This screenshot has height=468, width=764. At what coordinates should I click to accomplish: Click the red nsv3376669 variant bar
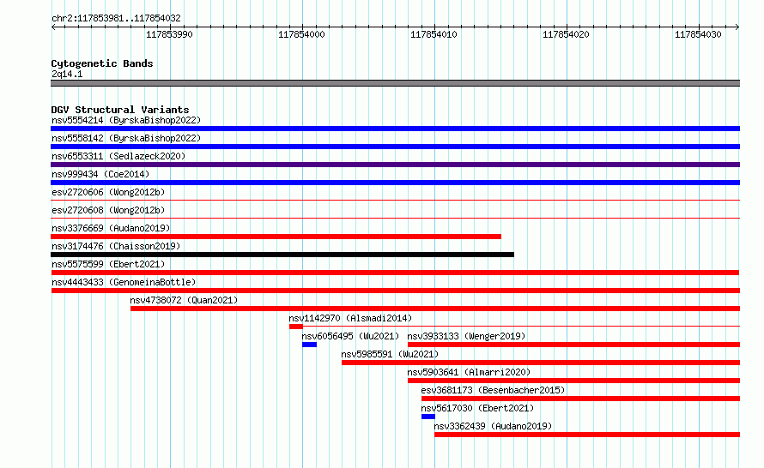click(x=276, y=237)
